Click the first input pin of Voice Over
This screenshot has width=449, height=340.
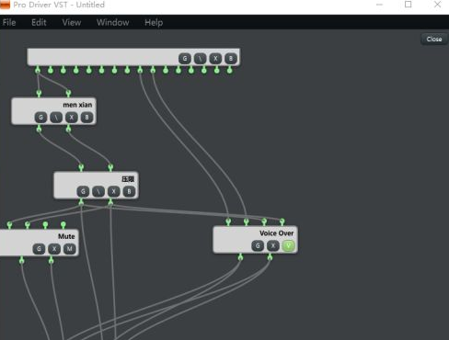228,221
